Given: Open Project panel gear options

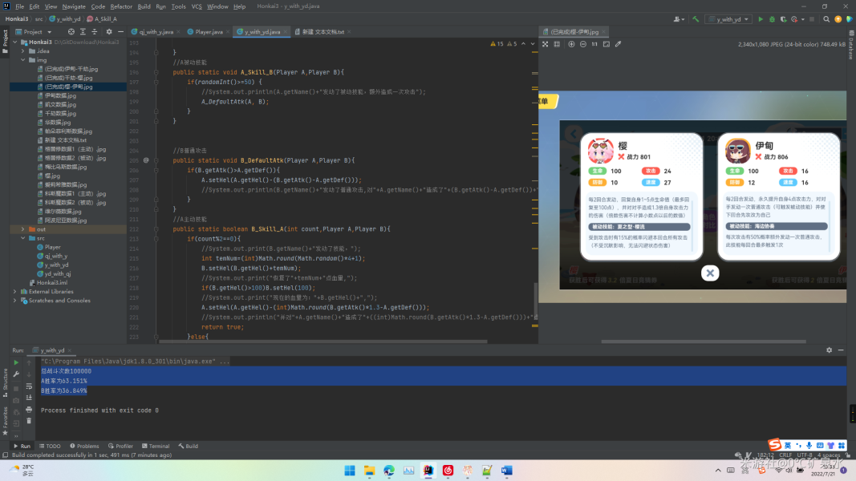Looking at the screenshot, I should [x=109, y=31].
